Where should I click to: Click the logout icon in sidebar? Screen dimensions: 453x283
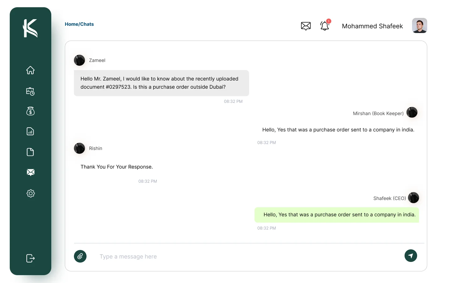pyautogui.click(x=31, y=258)
